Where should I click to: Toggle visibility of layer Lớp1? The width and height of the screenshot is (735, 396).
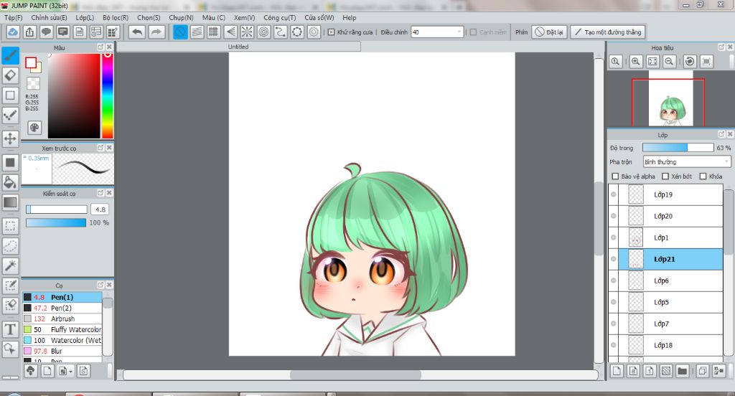pyautogui.click(x=613, y=237)
